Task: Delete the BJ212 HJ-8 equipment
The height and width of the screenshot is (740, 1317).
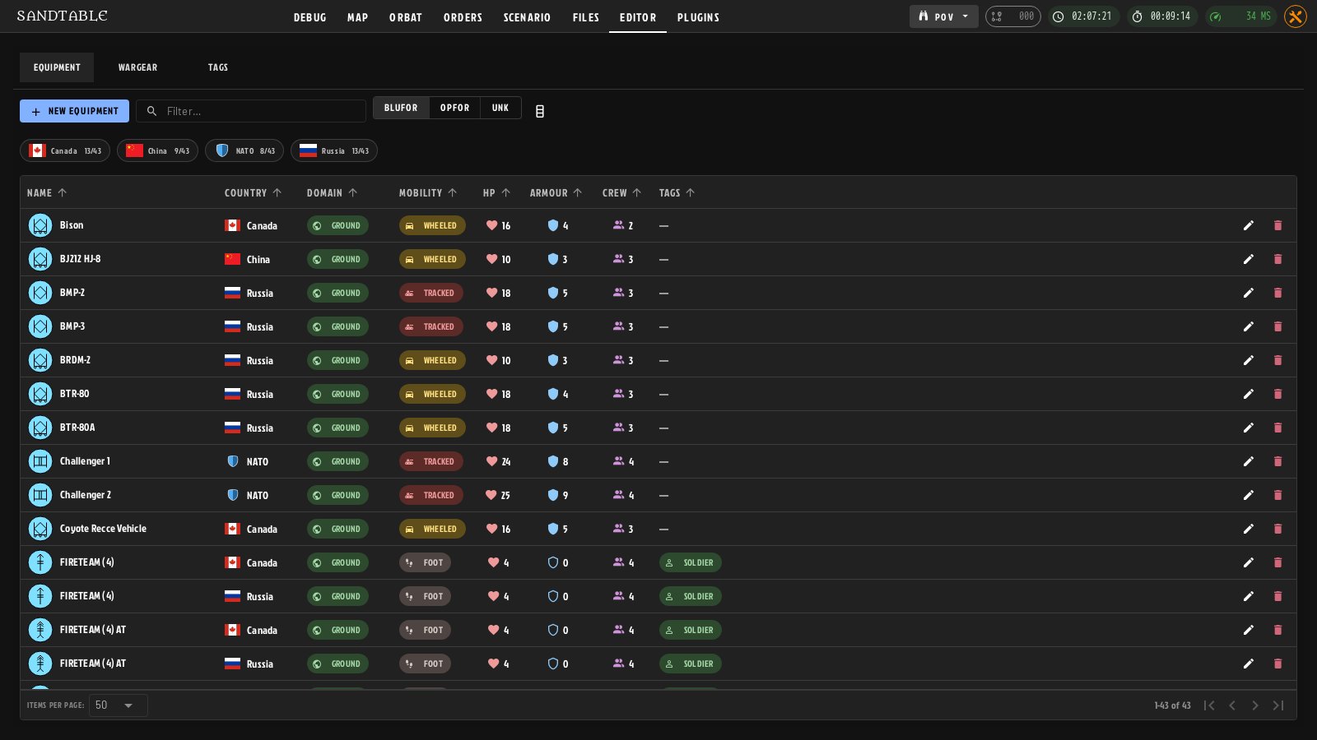Action: 1277,259
